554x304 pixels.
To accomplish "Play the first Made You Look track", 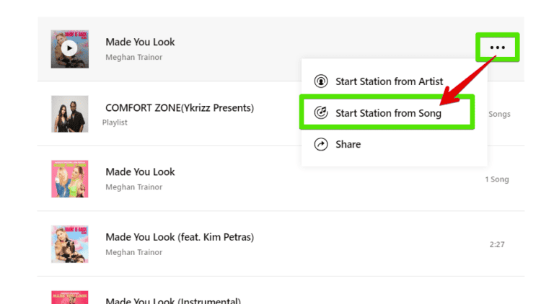I will tap(69, 49).
